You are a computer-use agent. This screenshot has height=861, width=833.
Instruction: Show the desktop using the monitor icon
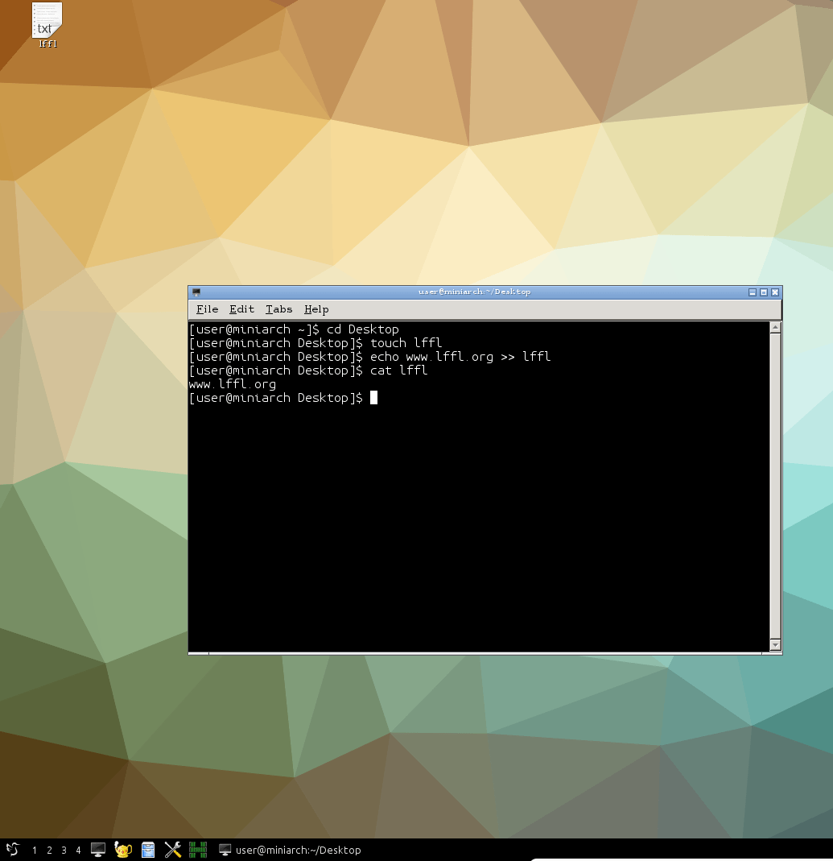click(x=98, y=850)
